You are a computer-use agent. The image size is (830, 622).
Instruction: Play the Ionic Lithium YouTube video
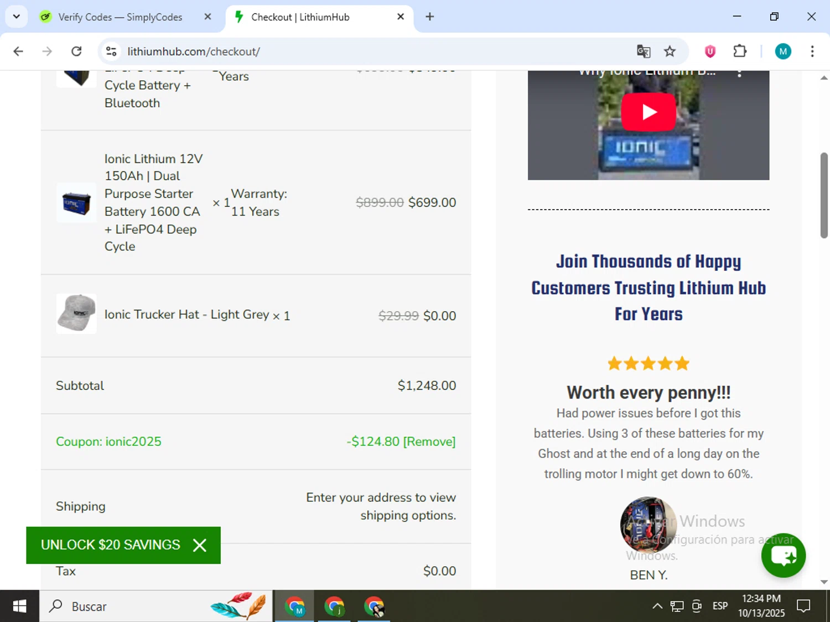coord(649,112)
